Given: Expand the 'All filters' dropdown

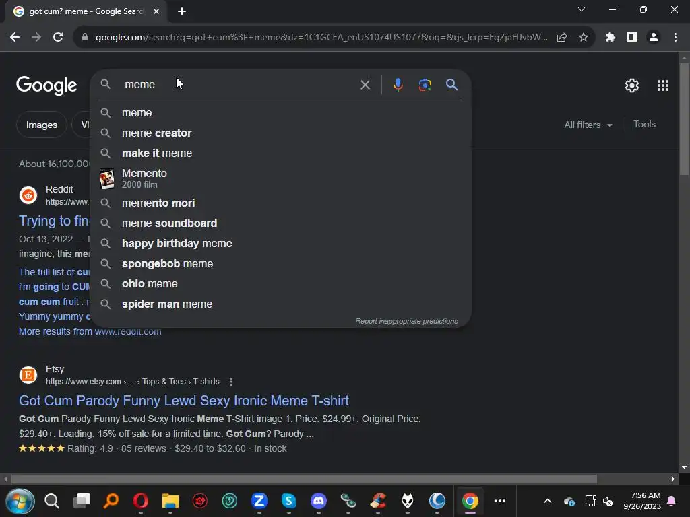Looking at the screenshot, I should [588, 125].
